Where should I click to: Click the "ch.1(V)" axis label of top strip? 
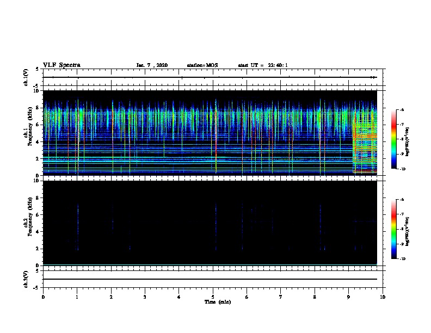tap(26, 77)
